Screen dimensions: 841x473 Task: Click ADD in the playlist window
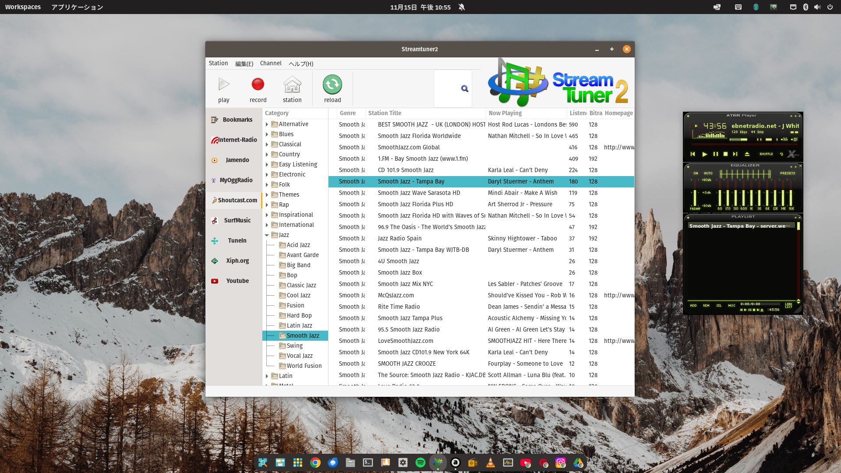pos(693,306)
